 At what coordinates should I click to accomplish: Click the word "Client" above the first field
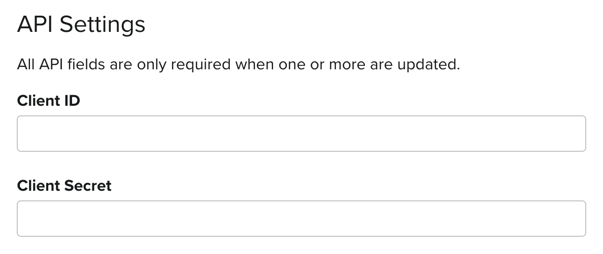pos(39,101)
